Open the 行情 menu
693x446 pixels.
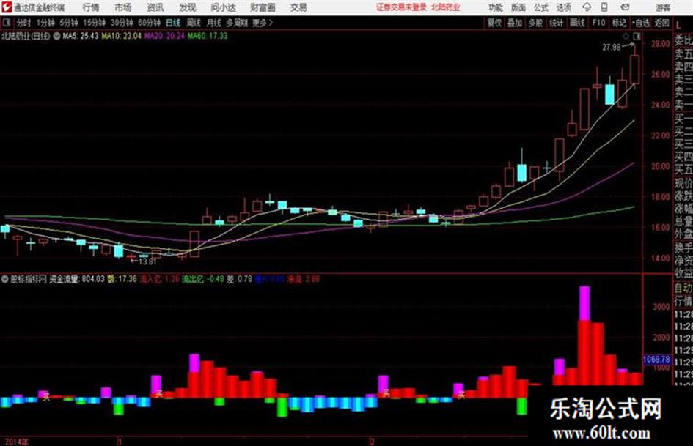coord(91,7)
